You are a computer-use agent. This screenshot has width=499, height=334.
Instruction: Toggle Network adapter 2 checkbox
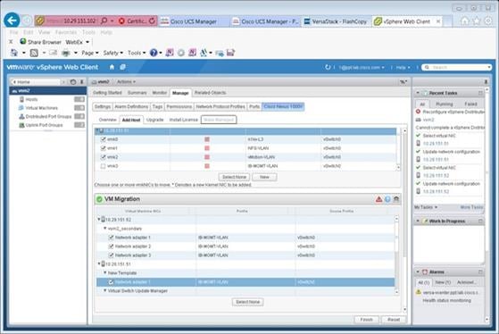point(111,246)
